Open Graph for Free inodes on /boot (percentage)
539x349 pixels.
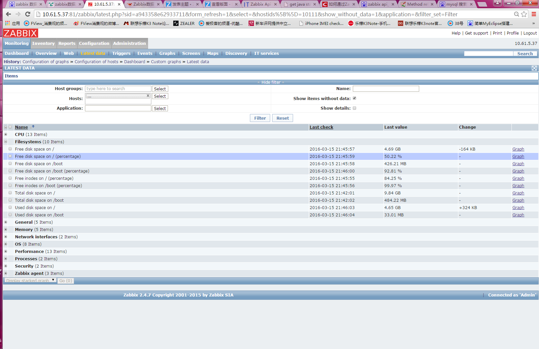[518, 185]
